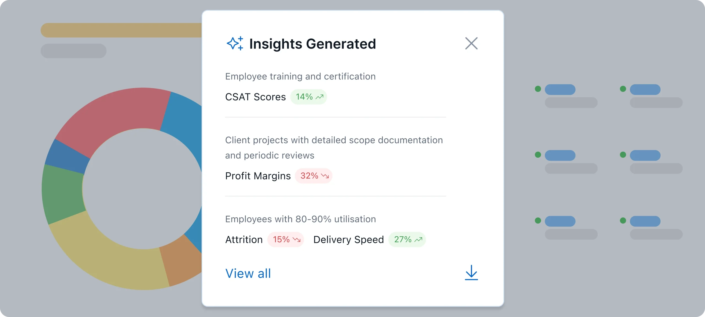The height and width of the screenshot is (317, 705).
Task: Select the Delivery Speed 27% badge
Action: pos(407,240)
